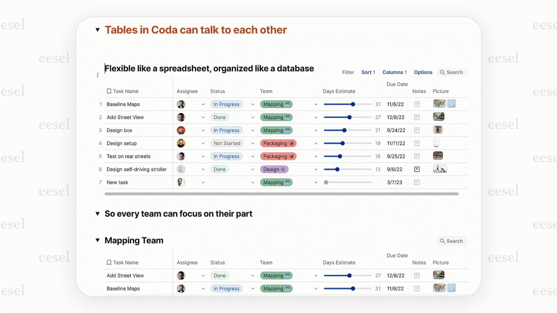Open notes for the Baseline Maps task

coord(417,104)
